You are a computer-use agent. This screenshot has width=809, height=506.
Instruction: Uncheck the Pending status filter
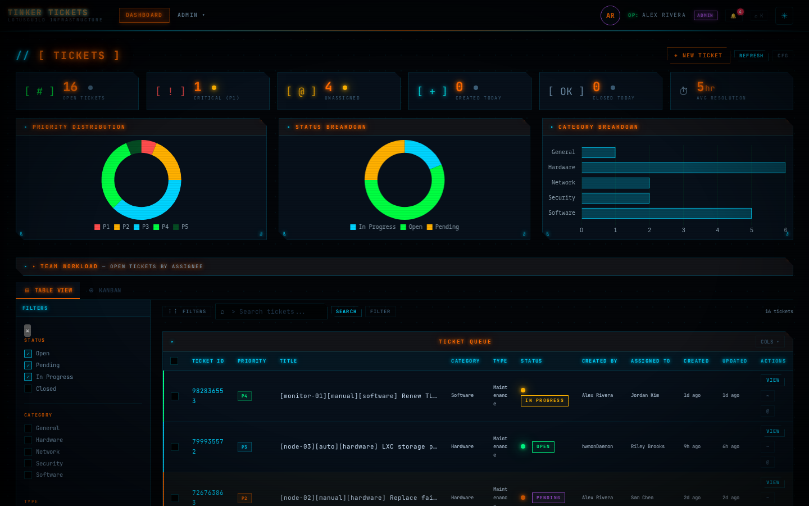[x=28, y=365]
